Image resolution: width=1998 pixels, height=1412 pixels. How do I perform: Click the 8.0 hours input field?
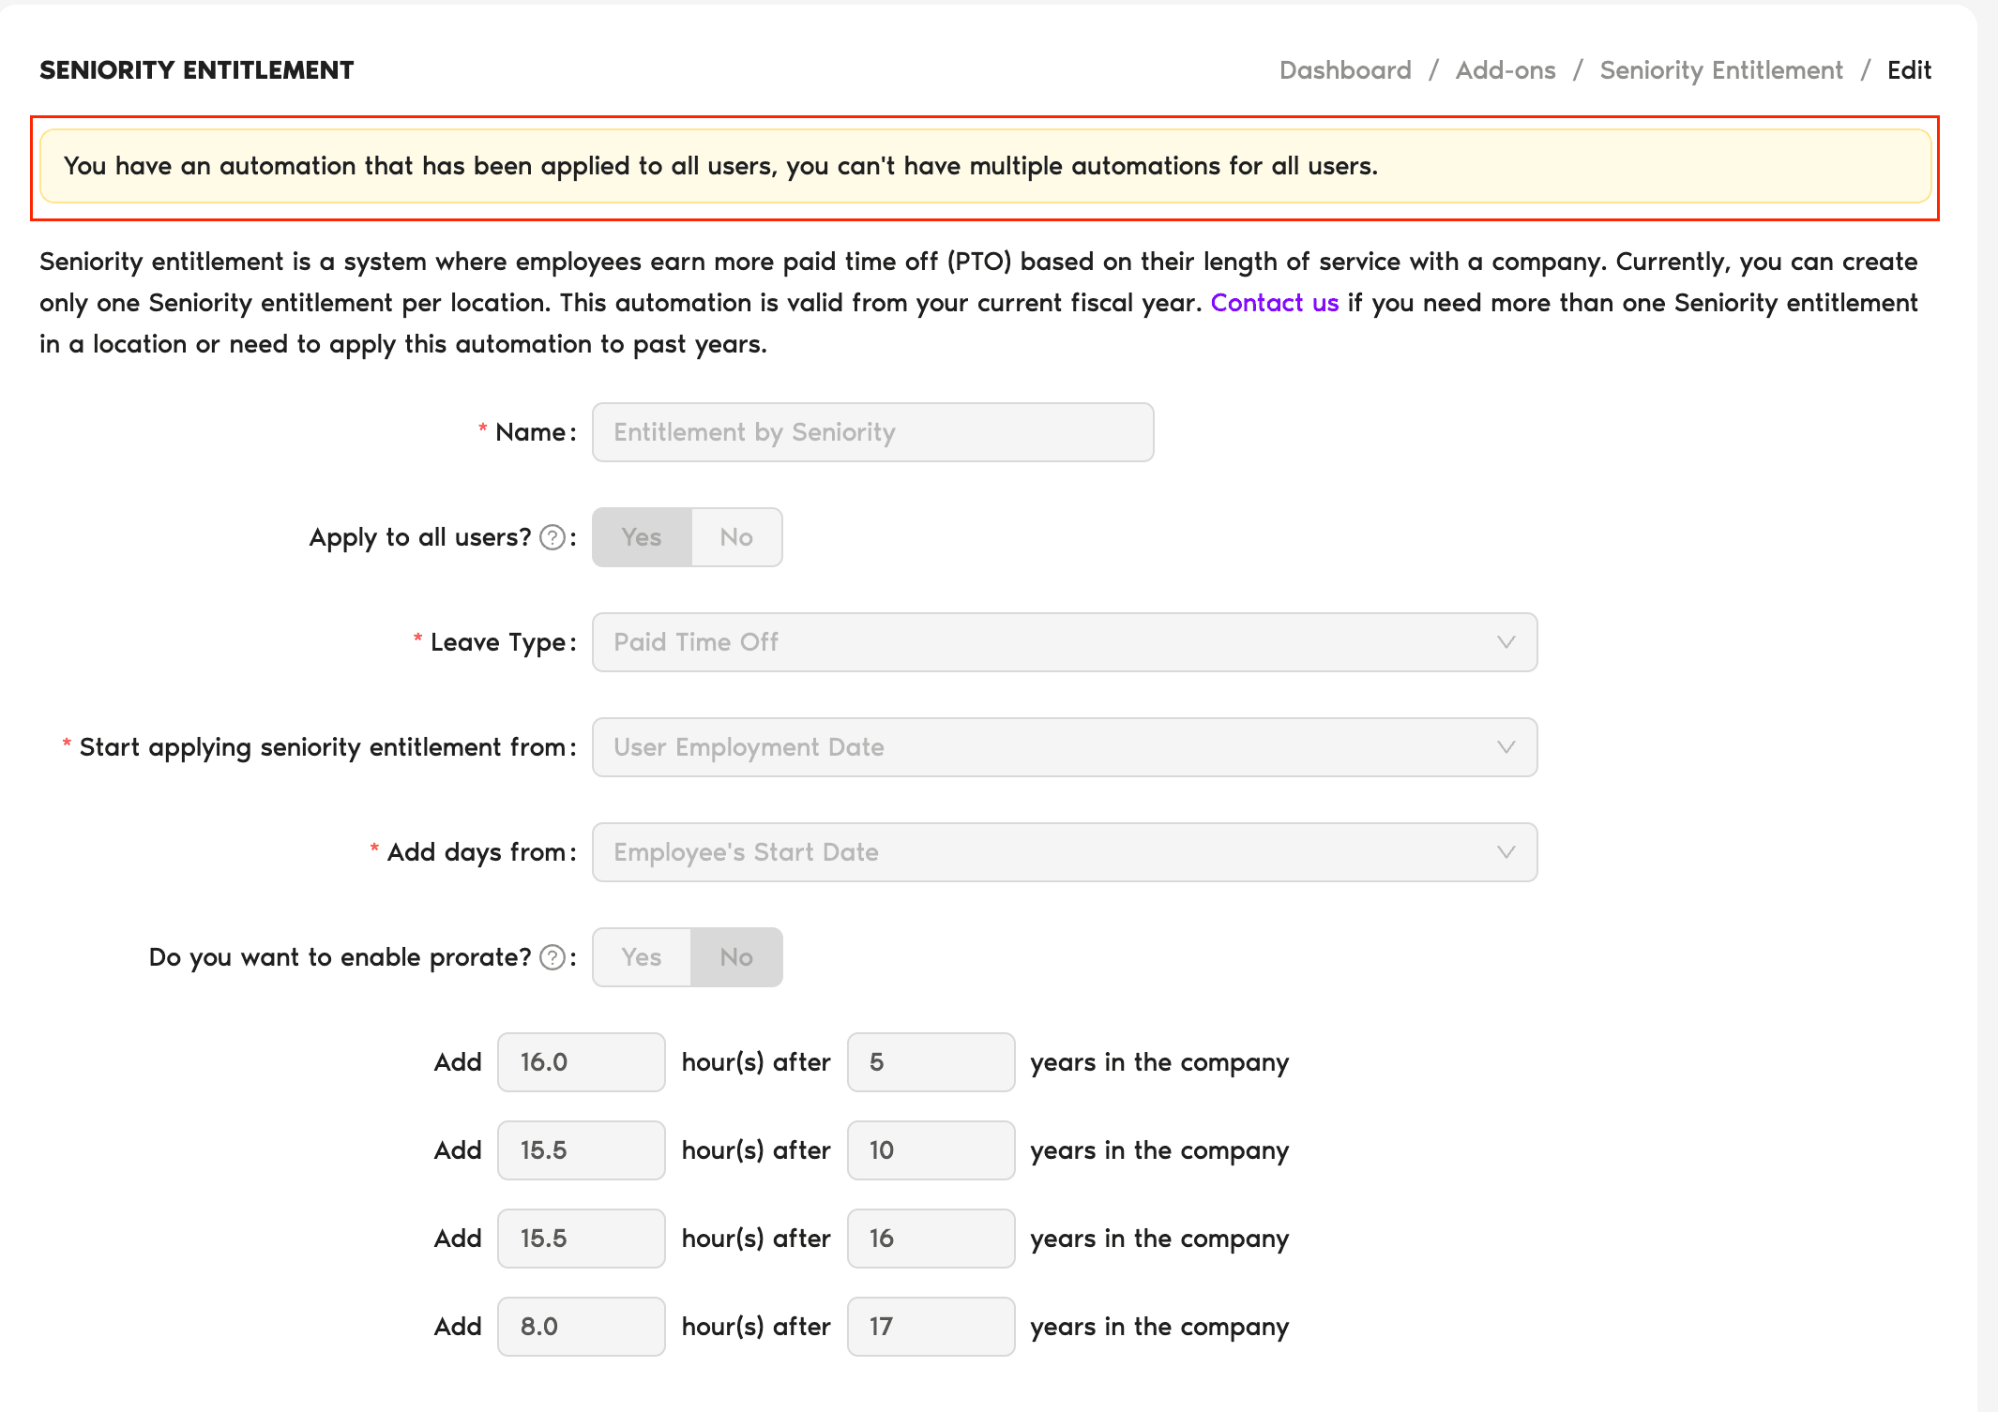tap(581, 1327)
